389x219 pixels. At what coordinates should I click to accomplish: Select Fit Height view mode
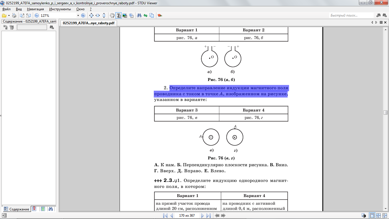point(104,15)
